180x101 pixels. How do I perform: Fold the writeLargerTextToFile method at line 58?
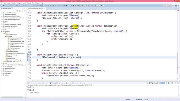click(31, 26)
